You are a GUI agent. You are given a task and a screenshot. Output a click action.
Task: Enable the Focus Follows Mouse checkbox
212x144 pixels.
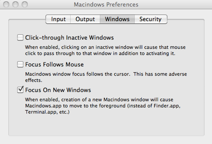pos(20,65)
